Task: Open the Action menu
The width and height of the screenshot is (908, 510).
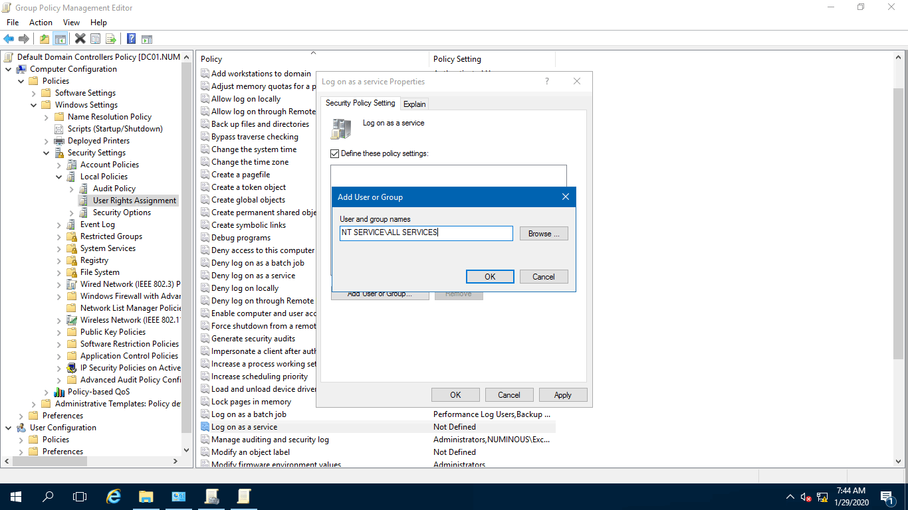Action: tap(41, 23)
